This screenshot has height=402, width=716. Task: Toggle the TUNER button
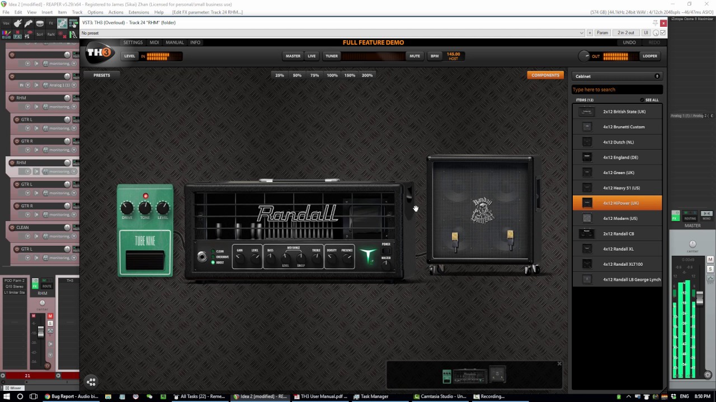tap(332, 56)
